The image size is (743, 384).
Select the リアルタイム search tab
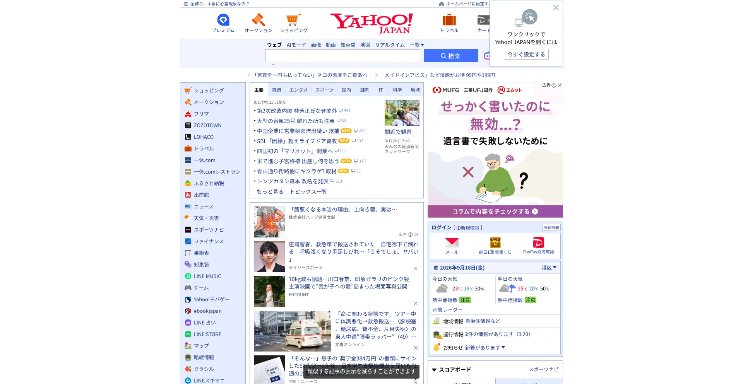(x=390, y=45)
